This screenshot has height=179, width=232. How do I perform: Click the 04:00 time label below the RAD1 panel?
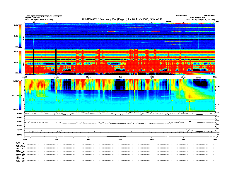(x=57, y=77)
